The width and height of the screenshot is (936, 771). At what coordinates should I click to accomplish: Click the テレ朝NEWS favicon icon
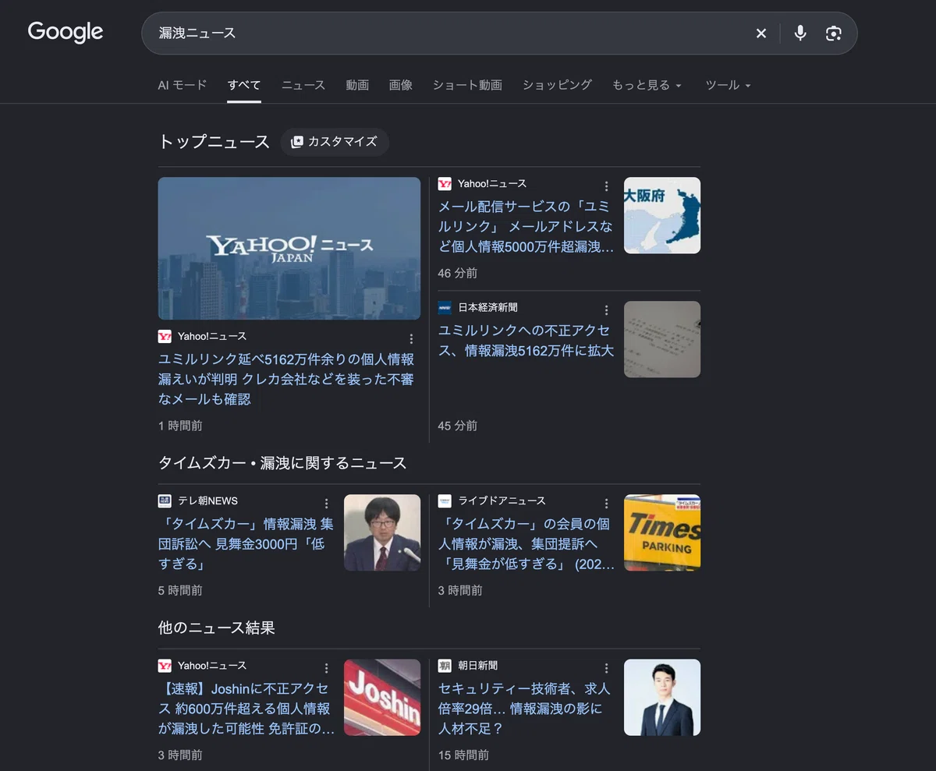coord(165,500)
